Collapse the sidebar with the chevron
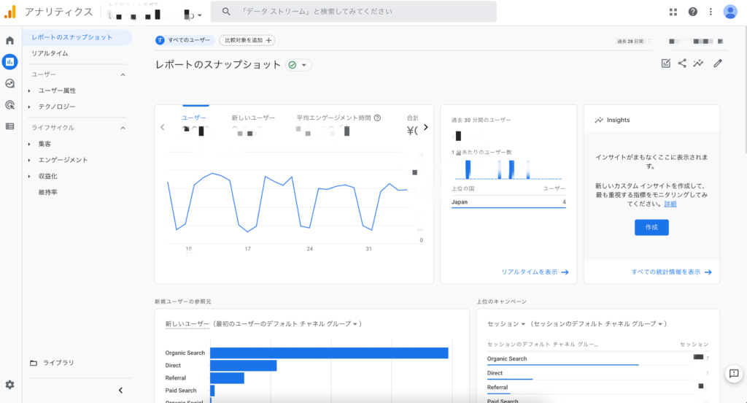 120,390
